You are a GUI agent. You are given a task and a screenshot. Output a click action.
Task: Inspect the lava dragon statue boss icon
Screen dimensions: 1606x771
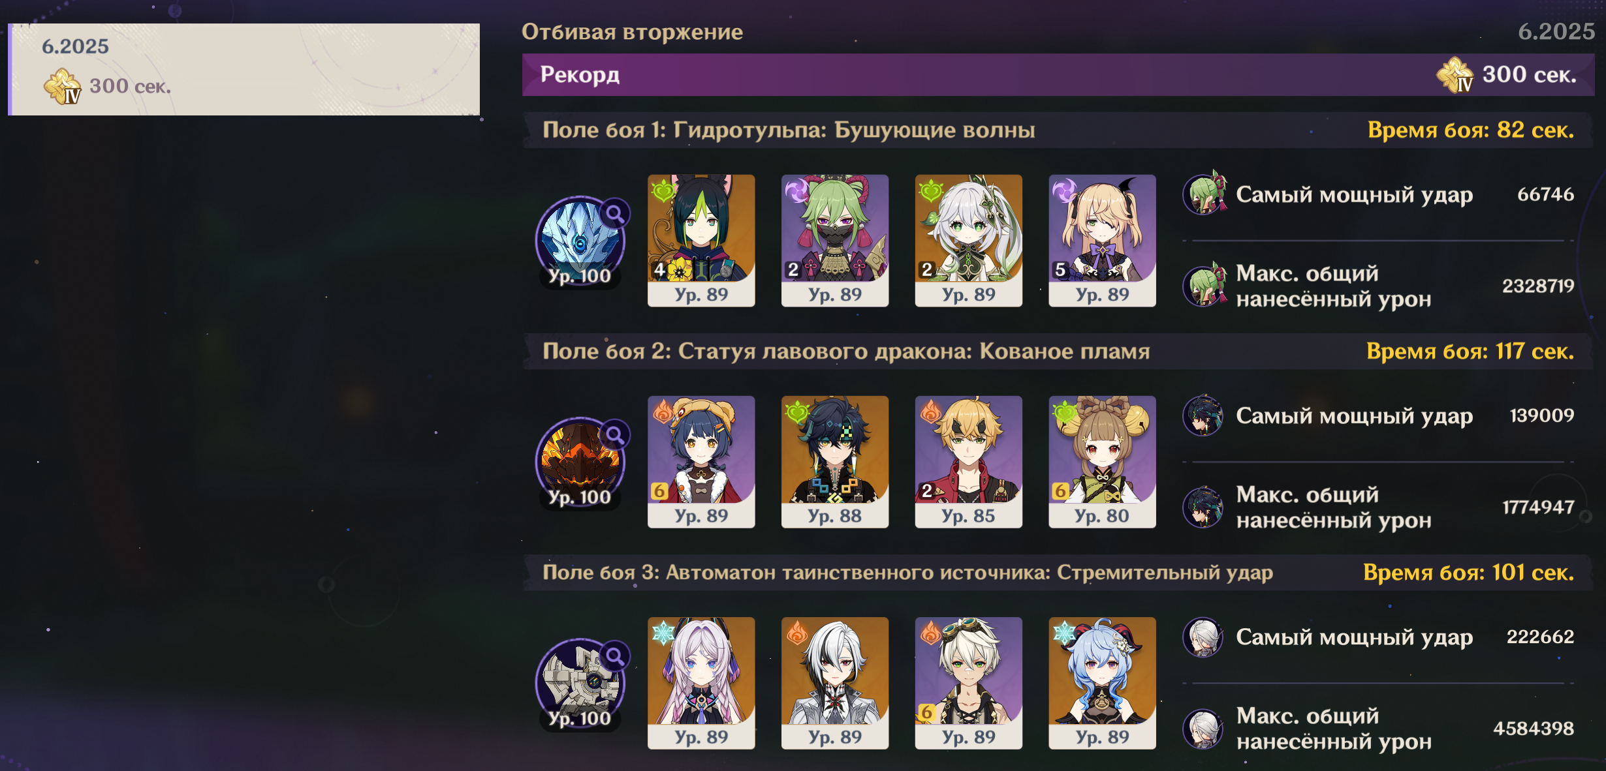[x=580, y=462]
